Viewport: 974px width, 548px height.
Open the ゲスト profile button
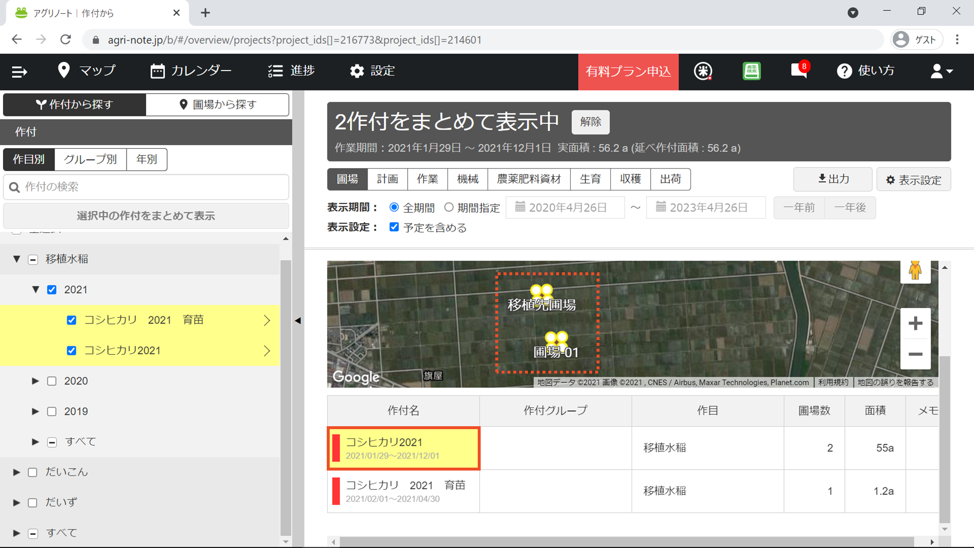coord(917,39)
